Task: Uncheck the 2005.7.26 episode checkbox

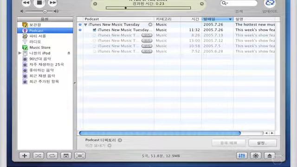Action: pyautogui.click(x=94, y=30)
